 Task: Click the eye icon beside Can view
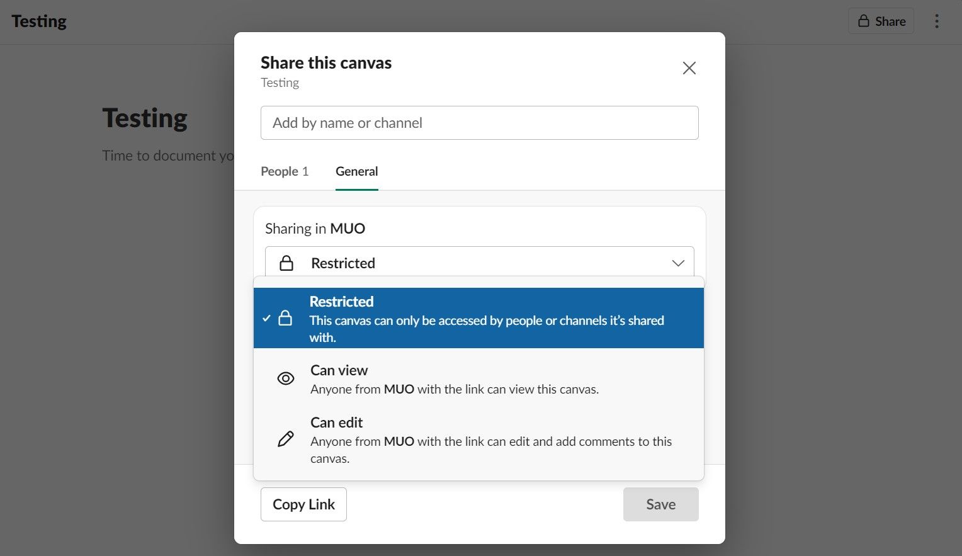(286, 378)
